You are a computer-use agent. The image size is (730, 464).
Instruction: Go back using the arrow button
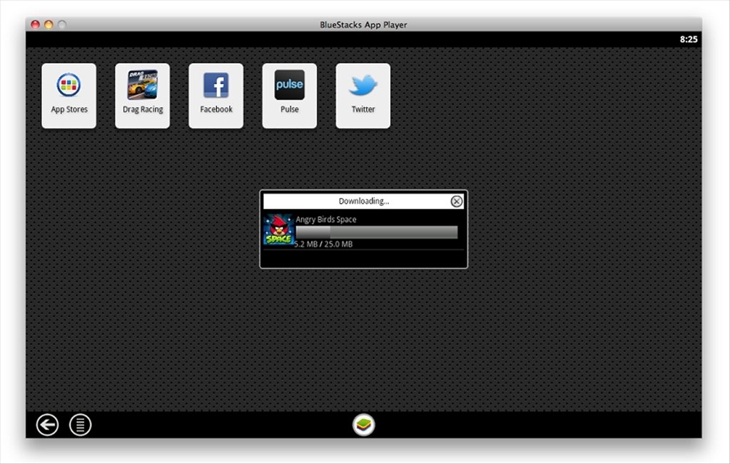click(x=48, y=425)
